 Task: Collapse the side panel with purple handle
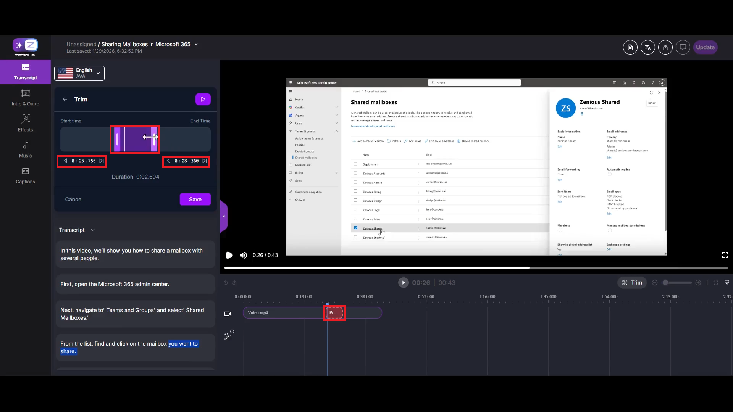coord(224,216)
